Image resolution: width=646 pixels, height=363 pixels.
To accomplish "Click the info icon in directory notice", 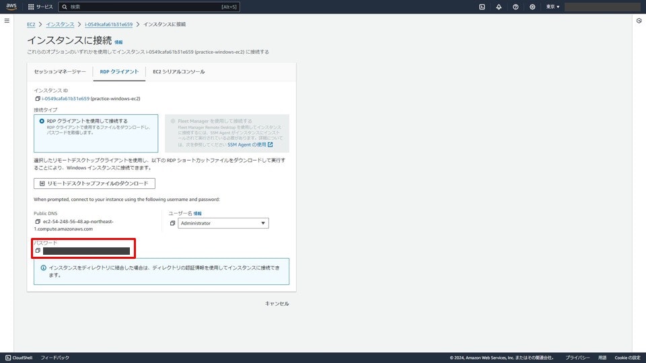I will [x=43, y=268].
